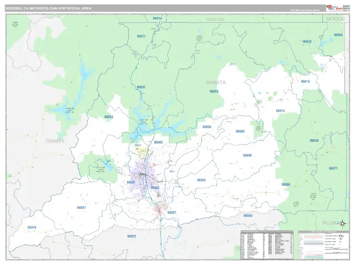
Task: Click ZIP code label 96003
Action: [158, 142]
